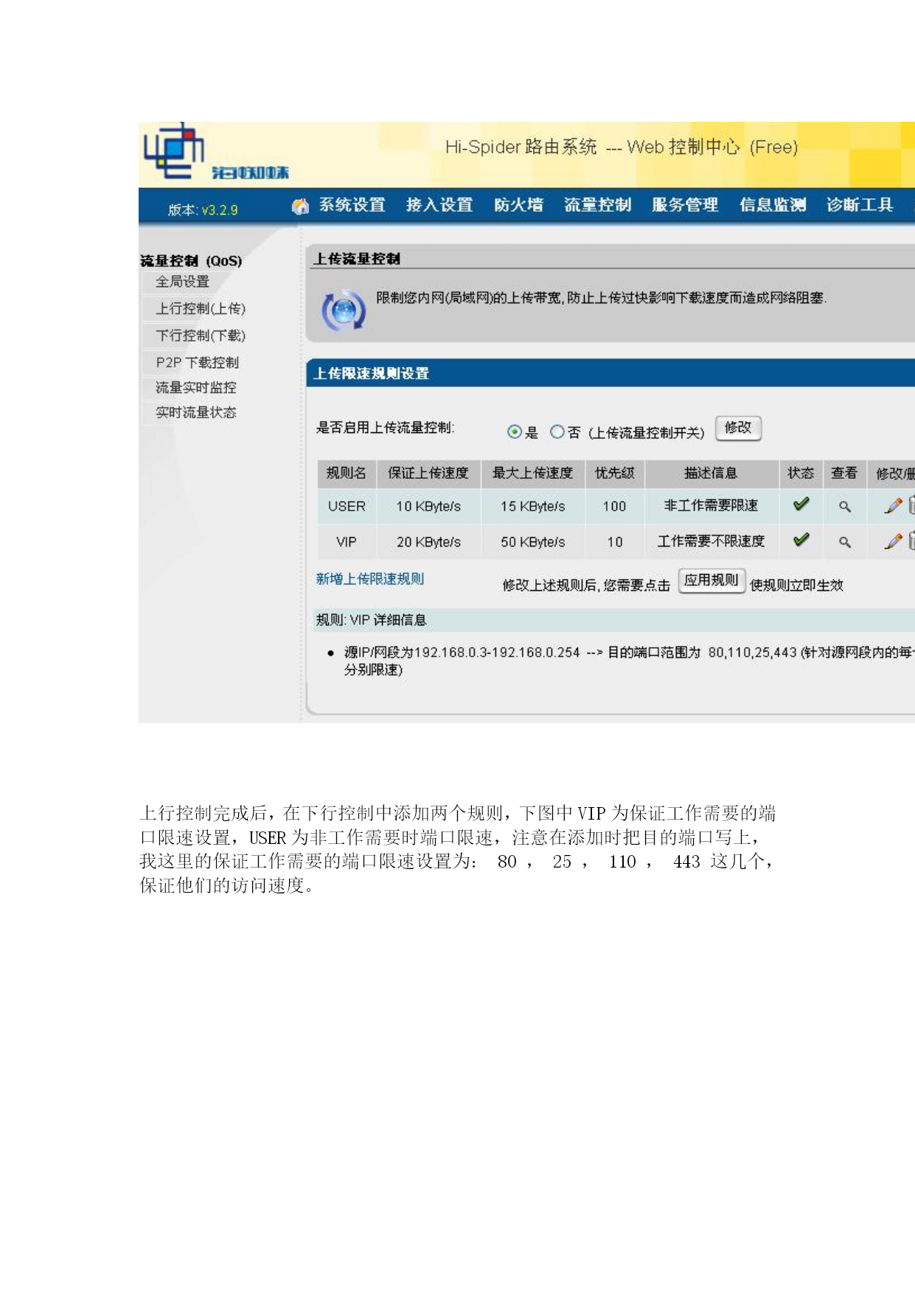Open the 防火墙 menu
The width and height of the screenshot is (915, 1294).
point(518,205)
